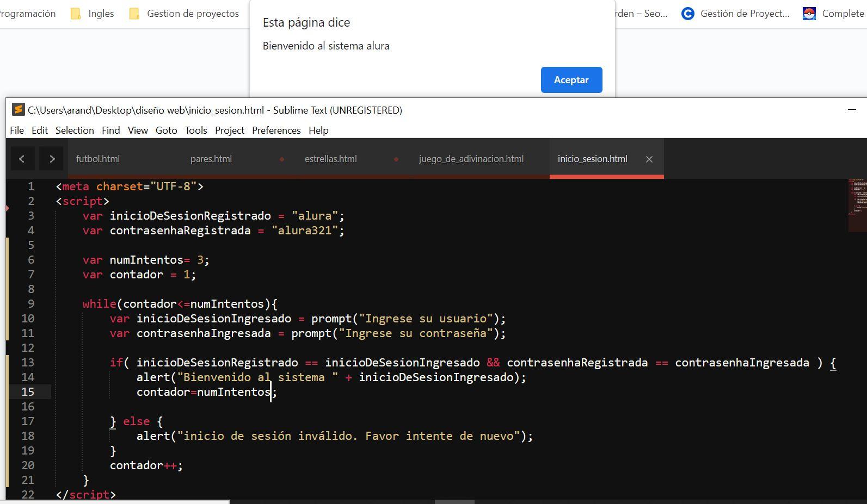
Task: Open the File menu in Sublime Text
Action: tap(17, 130)
